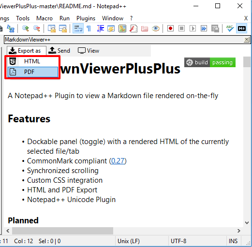
Task: Maximize the Notepad++ window
Action: click(x=218, y=6)
